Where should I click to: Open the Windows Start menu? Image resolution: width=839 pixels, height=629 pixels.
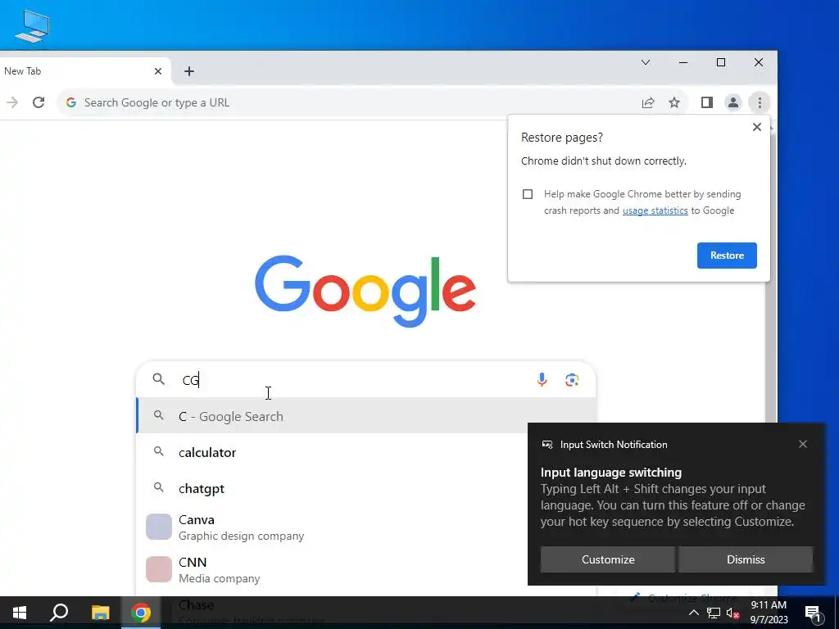point(20,613)
